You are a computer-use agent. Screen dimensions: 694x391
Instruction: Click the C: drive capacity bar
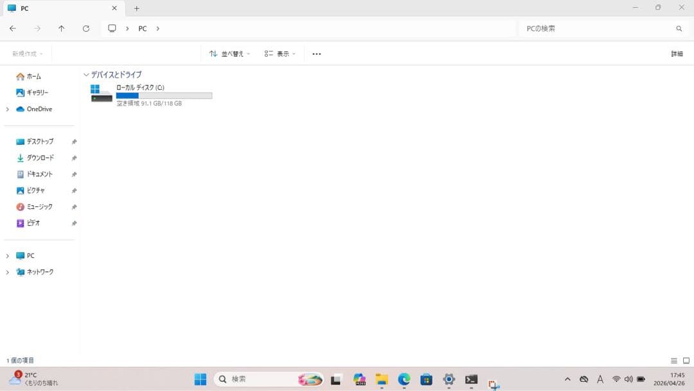[165, 96]
